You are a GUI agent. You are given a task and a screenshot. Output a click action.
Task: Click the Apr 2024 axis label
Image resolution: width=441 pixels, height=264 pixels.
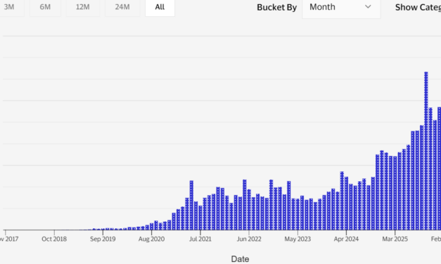click(x=346, y=239)
